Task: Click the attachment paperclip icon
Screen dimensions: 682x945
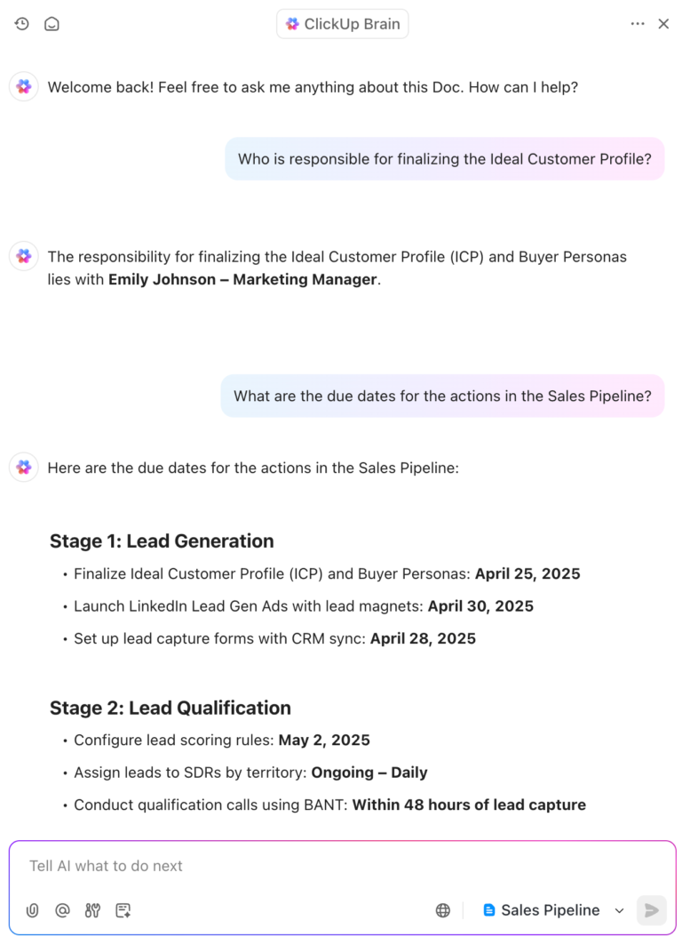Action: [x=32, y=910]
